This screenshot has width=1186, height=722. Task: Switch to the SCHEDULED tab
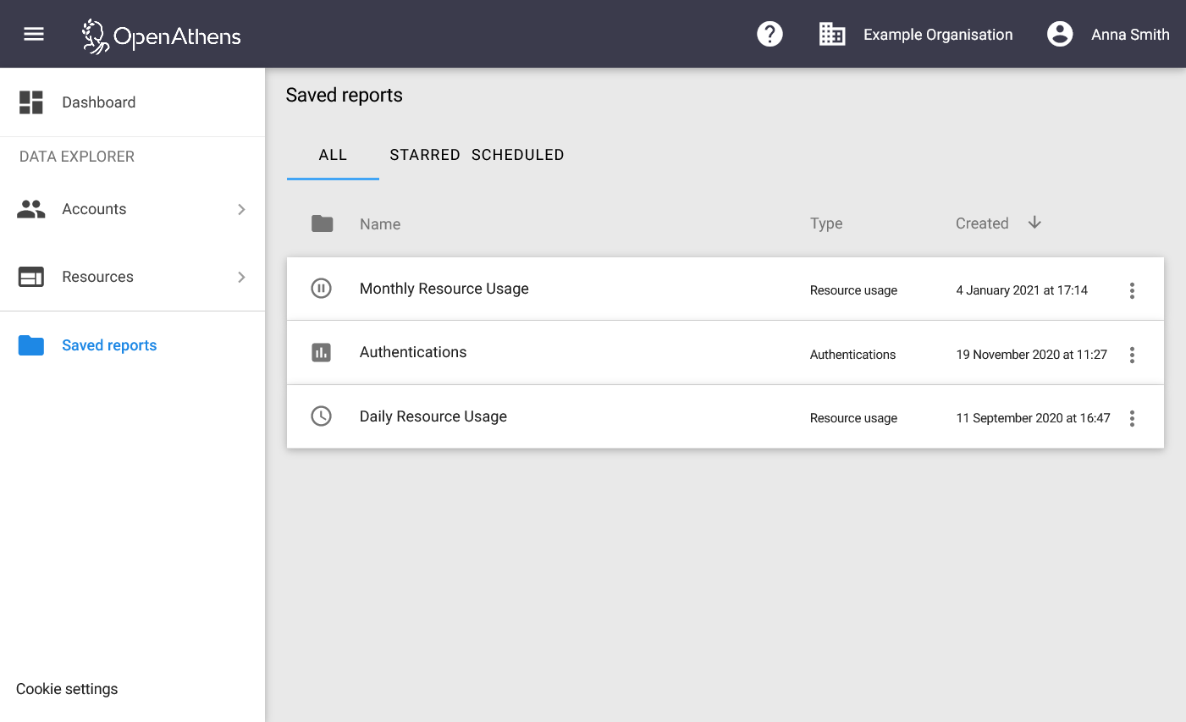click(x=517, y=155)
